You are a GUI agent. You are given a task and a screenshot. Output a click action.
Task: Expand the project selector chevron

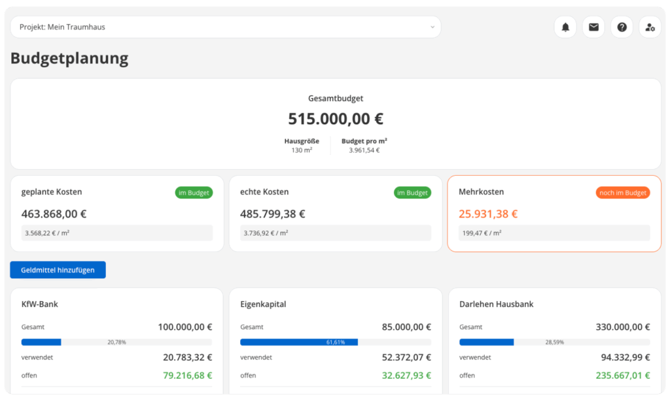point(432,27)
